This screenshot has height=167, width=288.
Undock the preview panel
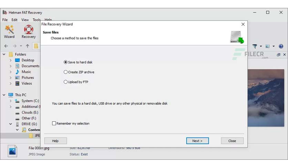pos(278,55)
